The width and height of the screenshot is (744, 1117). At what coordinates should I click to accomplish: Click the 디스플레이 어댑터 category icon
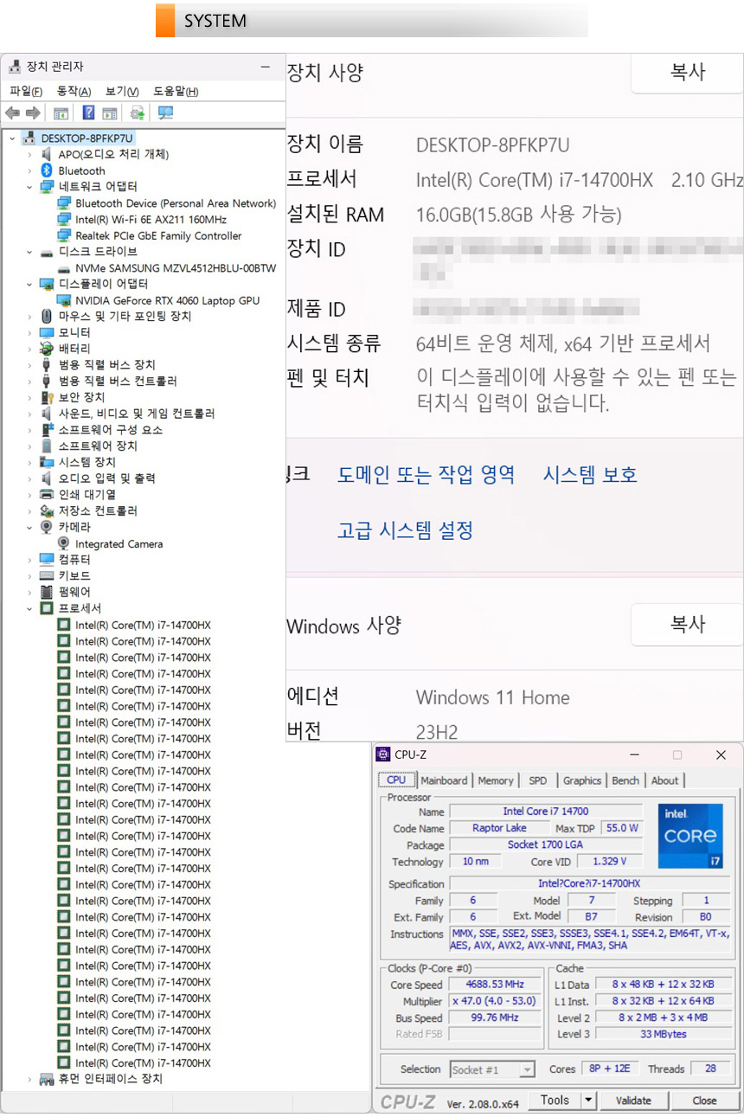click(47, 284)
